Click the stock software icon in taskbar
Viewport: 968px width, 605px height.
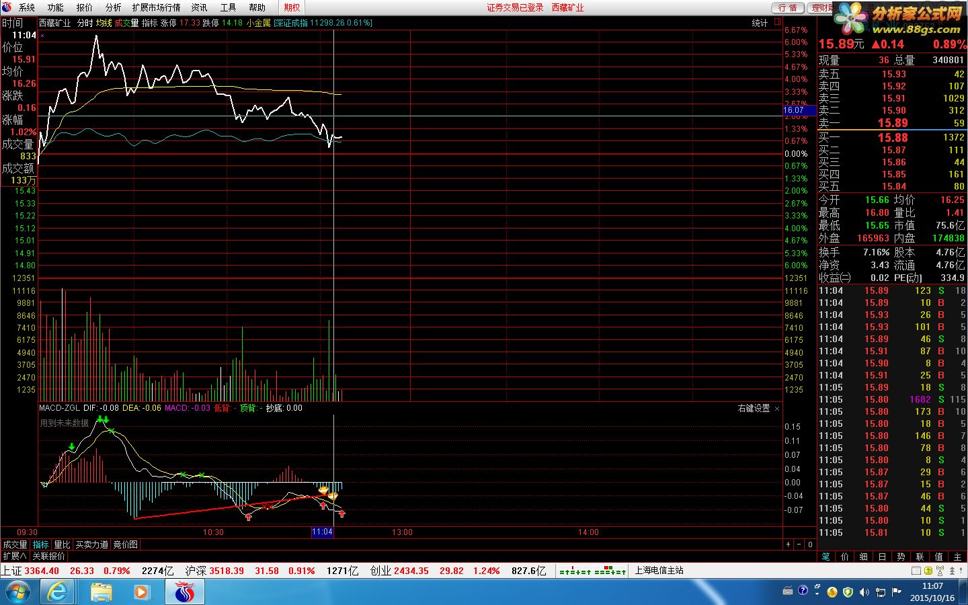click(184, 592)
